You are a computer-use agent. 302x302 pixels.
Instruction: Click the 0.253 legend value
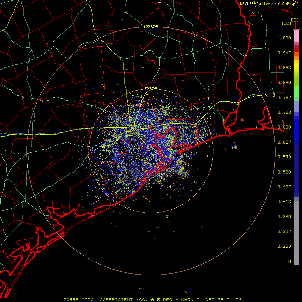(284, 246)
